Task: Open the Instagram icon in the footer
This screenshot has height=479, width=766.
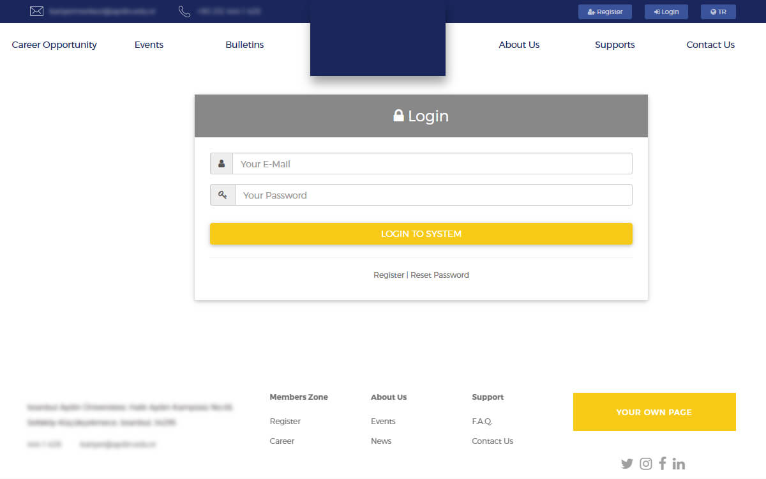Action: click(x=646, y=464)
